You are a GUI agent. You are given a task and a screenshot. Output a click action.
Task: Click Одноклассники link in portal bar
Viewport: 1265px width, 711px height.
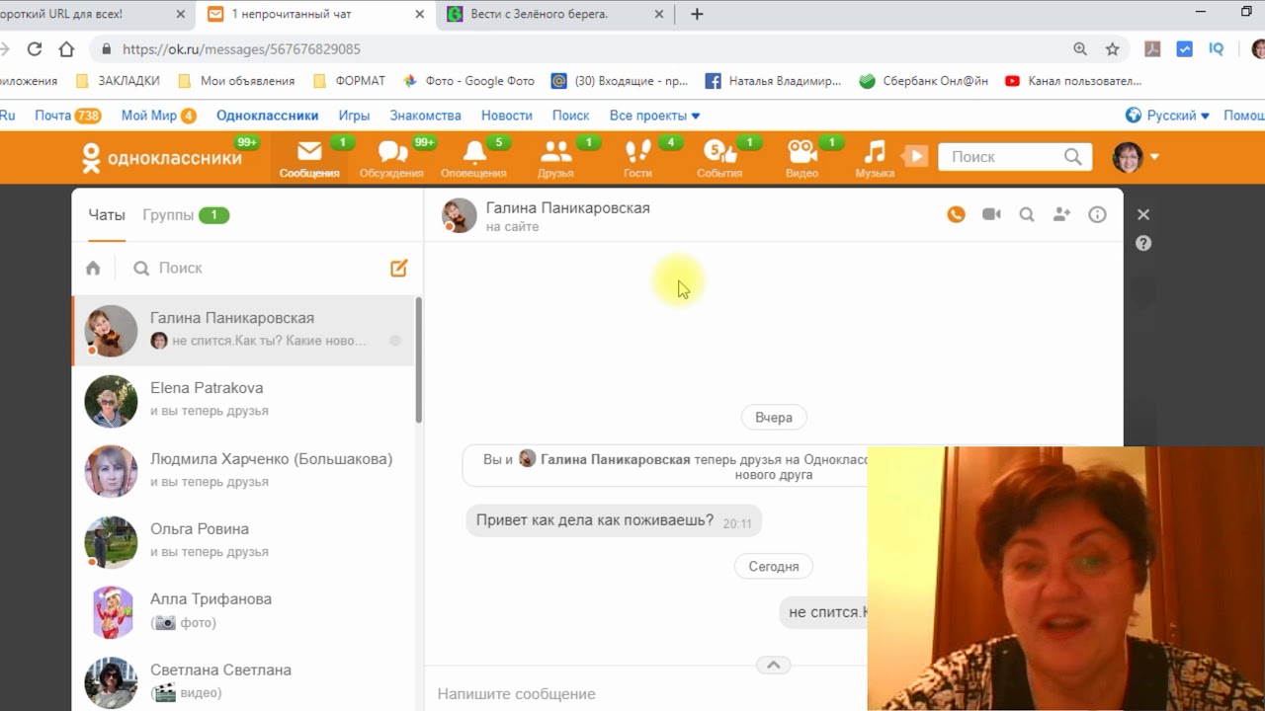[x=267, y=116]
